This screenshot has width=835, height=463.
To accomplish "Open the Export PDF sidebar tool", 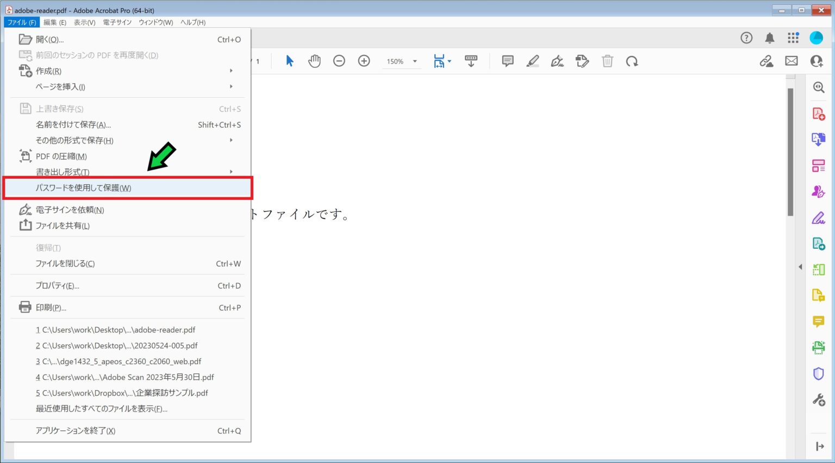I will pyautogui.click(x=819, y=140).
